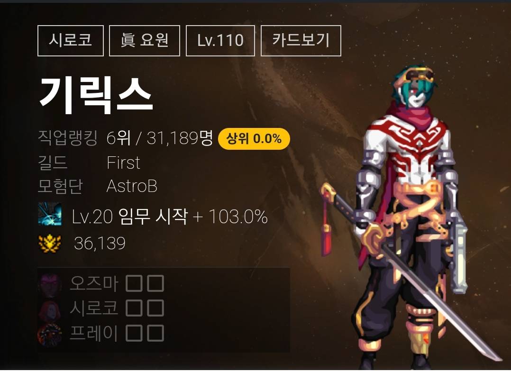Toggle the second 오즈마 checkbox
This screenshot has height=372, width=511.
click(x=155, y=283)
